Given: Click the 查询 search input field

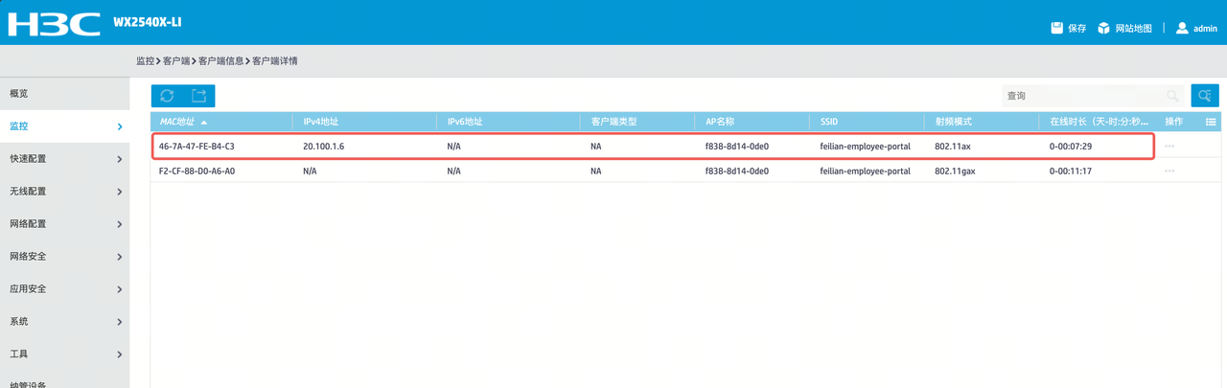Looking at the screenshot, I should click(x=1083, y=96).
